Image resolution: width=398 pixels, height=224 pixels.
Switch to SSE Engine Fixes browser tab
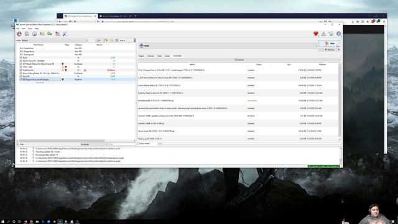(x=80, y=16)
